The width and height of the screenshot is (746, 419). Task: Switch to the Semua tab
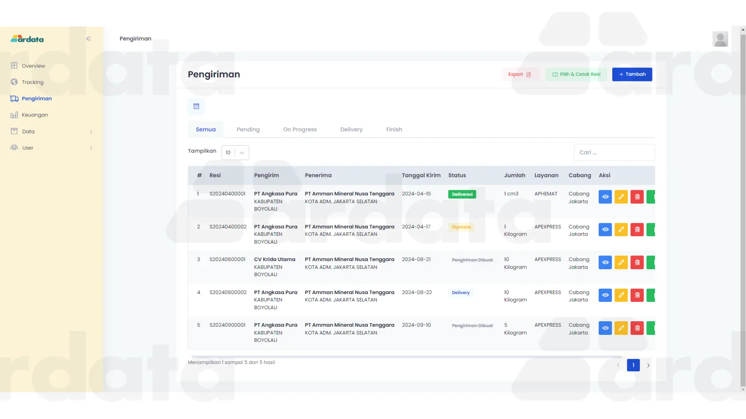pos(206,130)
